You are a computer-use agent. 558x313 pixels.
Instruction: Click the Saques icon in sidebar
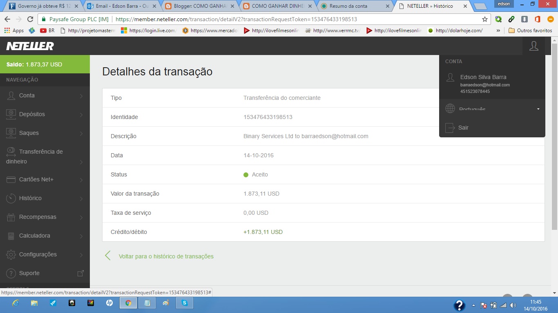11,133
